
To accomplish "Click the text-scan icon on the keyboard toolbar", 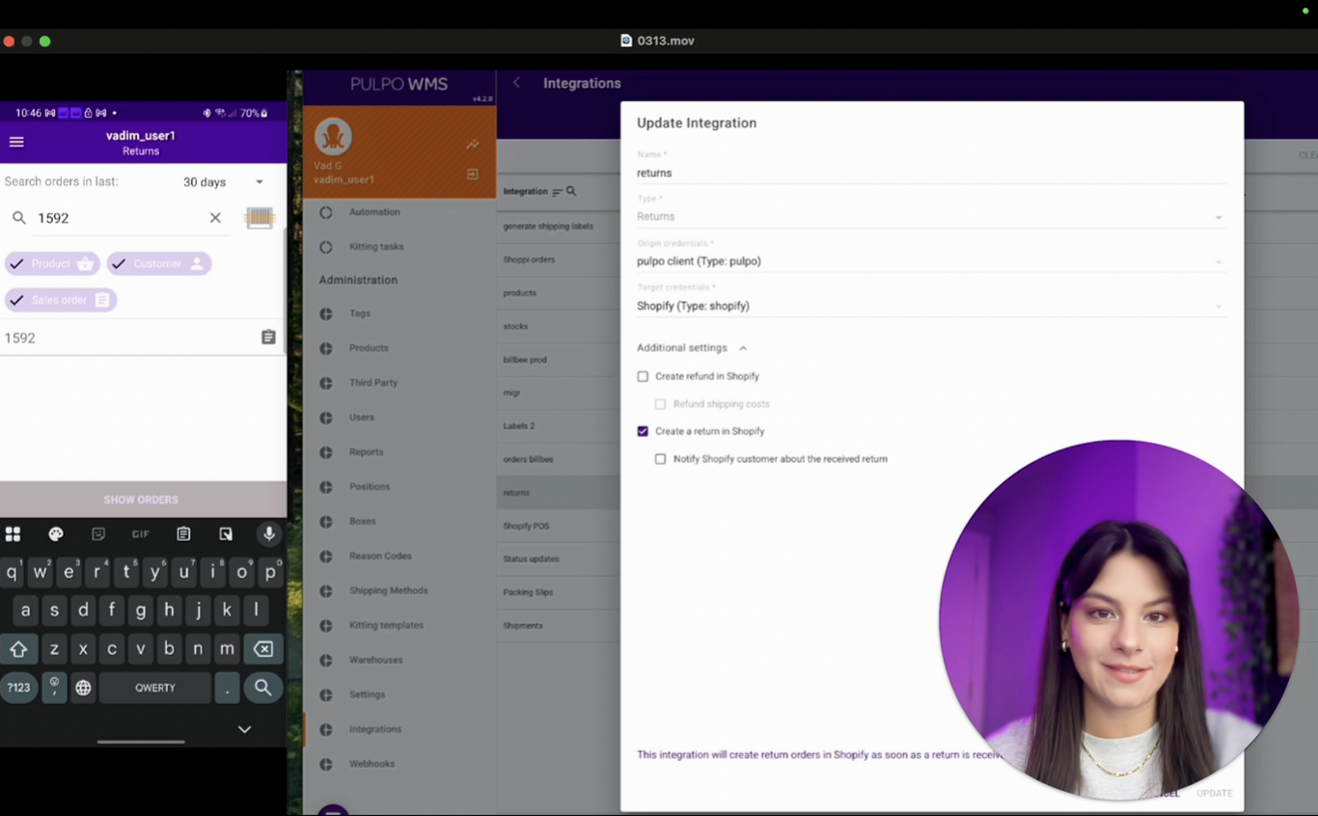I will click(x=226, y=533).
